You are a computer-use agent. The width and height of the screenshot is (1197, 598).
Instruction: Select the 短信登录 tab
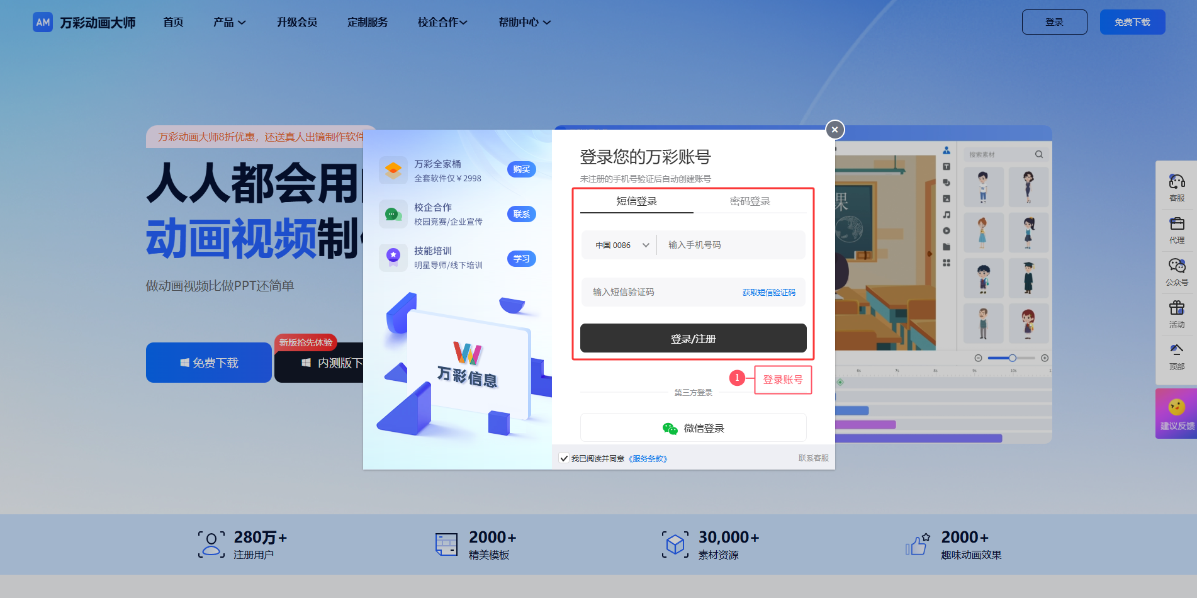(x=636, y=201)
